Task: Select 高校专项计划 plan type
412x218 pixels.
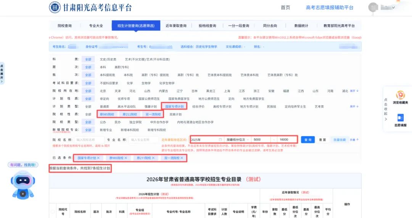Action: (x=222, y=107)
